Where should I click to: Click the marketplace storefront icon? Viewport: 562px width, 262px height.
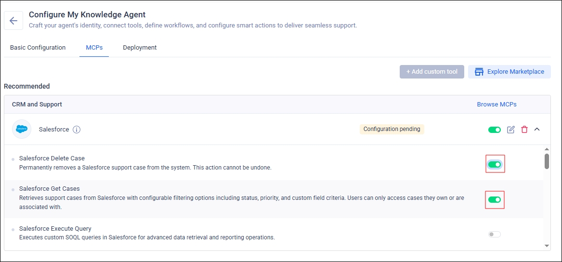point(479,72)
